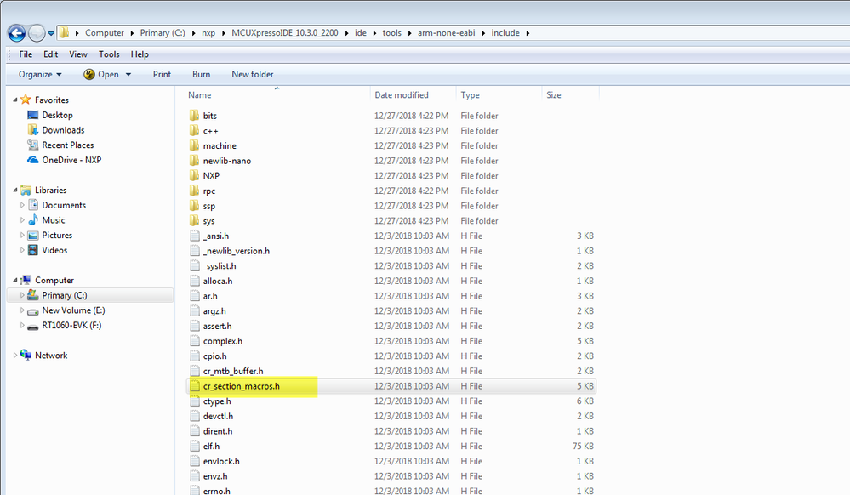Open the View menu
Viewport: 850px width, 495px height.
point(78,54)
